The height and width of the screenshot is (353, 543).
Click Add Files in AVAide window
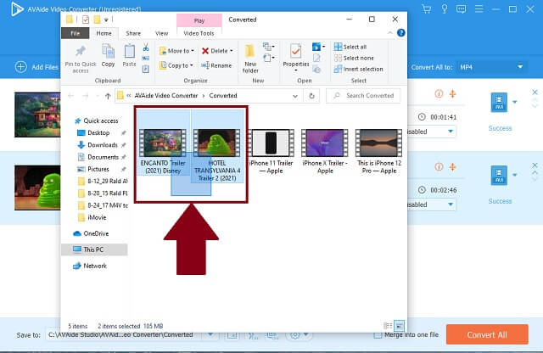click(36, 67)
